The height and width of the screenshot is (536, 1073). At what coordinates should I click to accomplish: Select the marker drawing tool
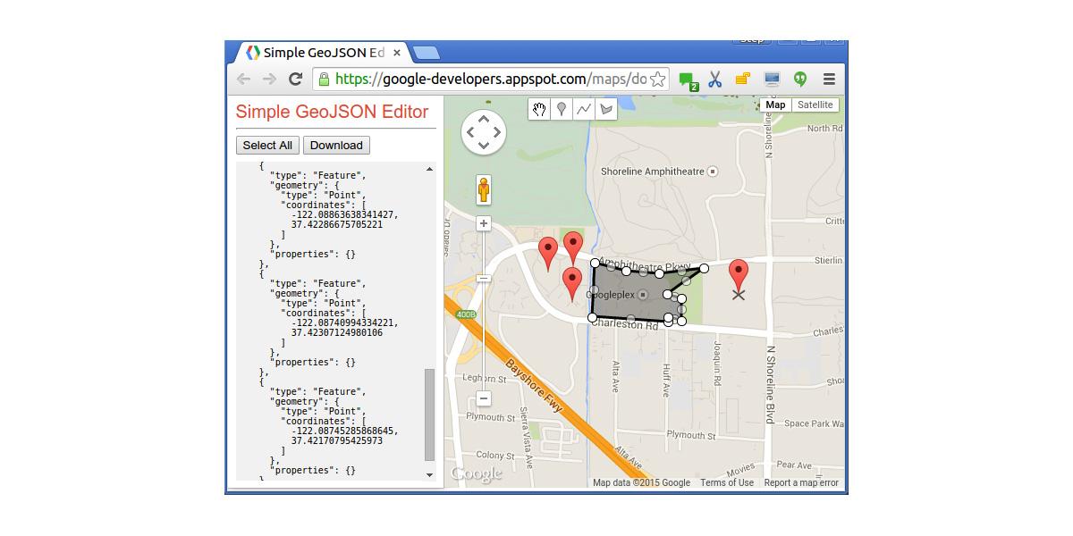[562, 109]
